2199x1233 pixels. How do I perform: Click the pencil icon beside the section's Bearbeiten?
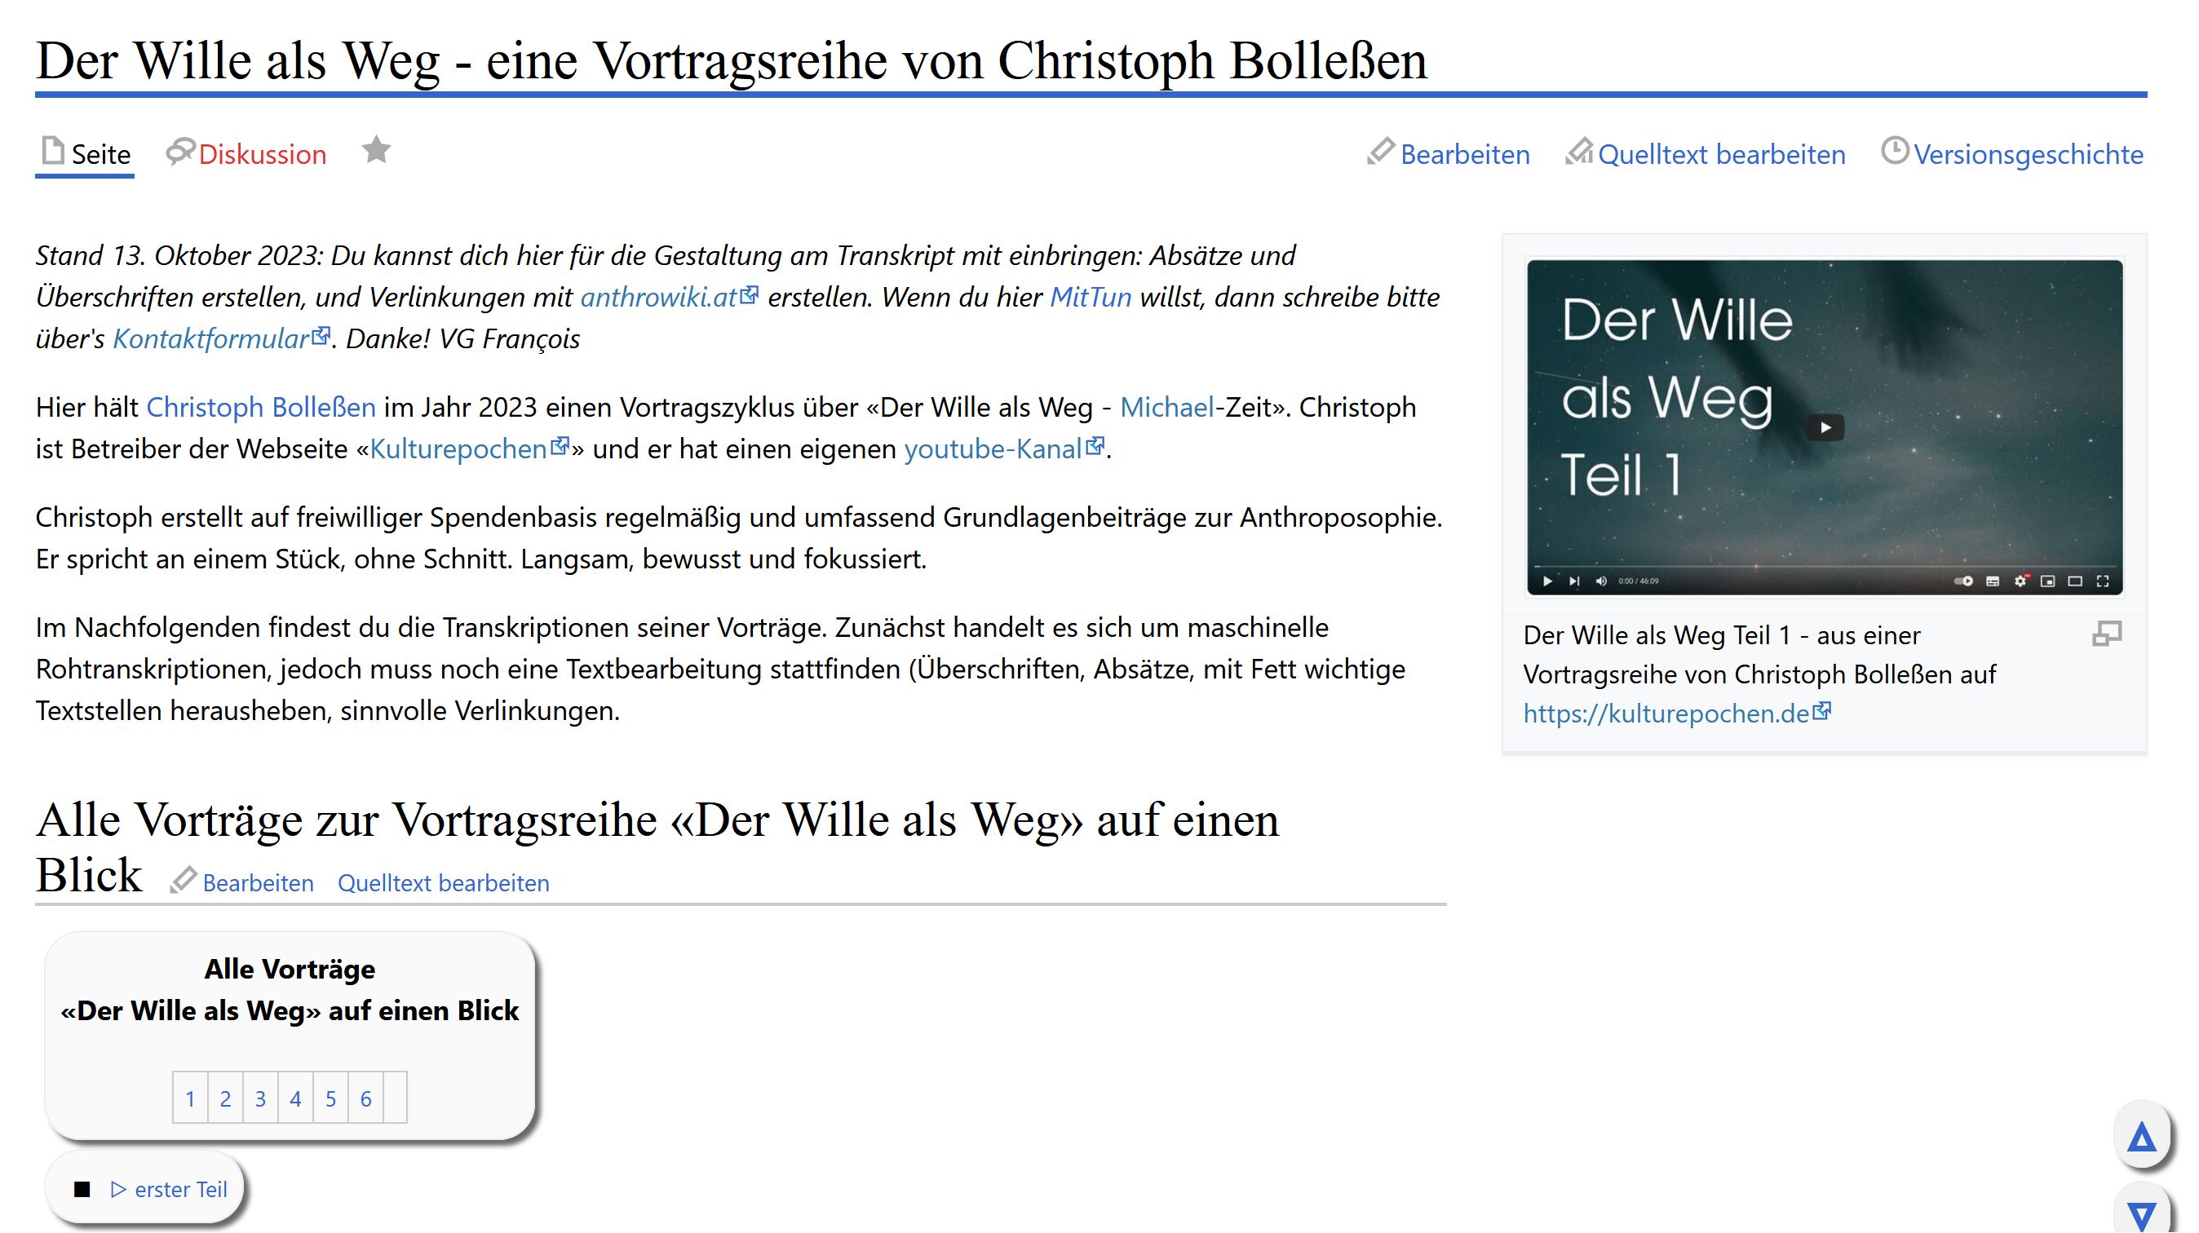pyautogui.click(x=183, y=881)
